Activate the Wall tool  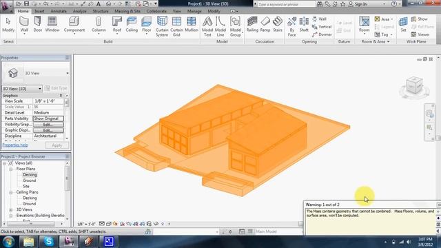coord(24,25)
